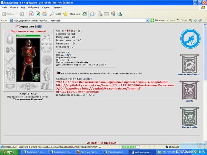This screenshot has height=155, width=207.
Task: Click the Capital city location label
Action: point(28,93)
